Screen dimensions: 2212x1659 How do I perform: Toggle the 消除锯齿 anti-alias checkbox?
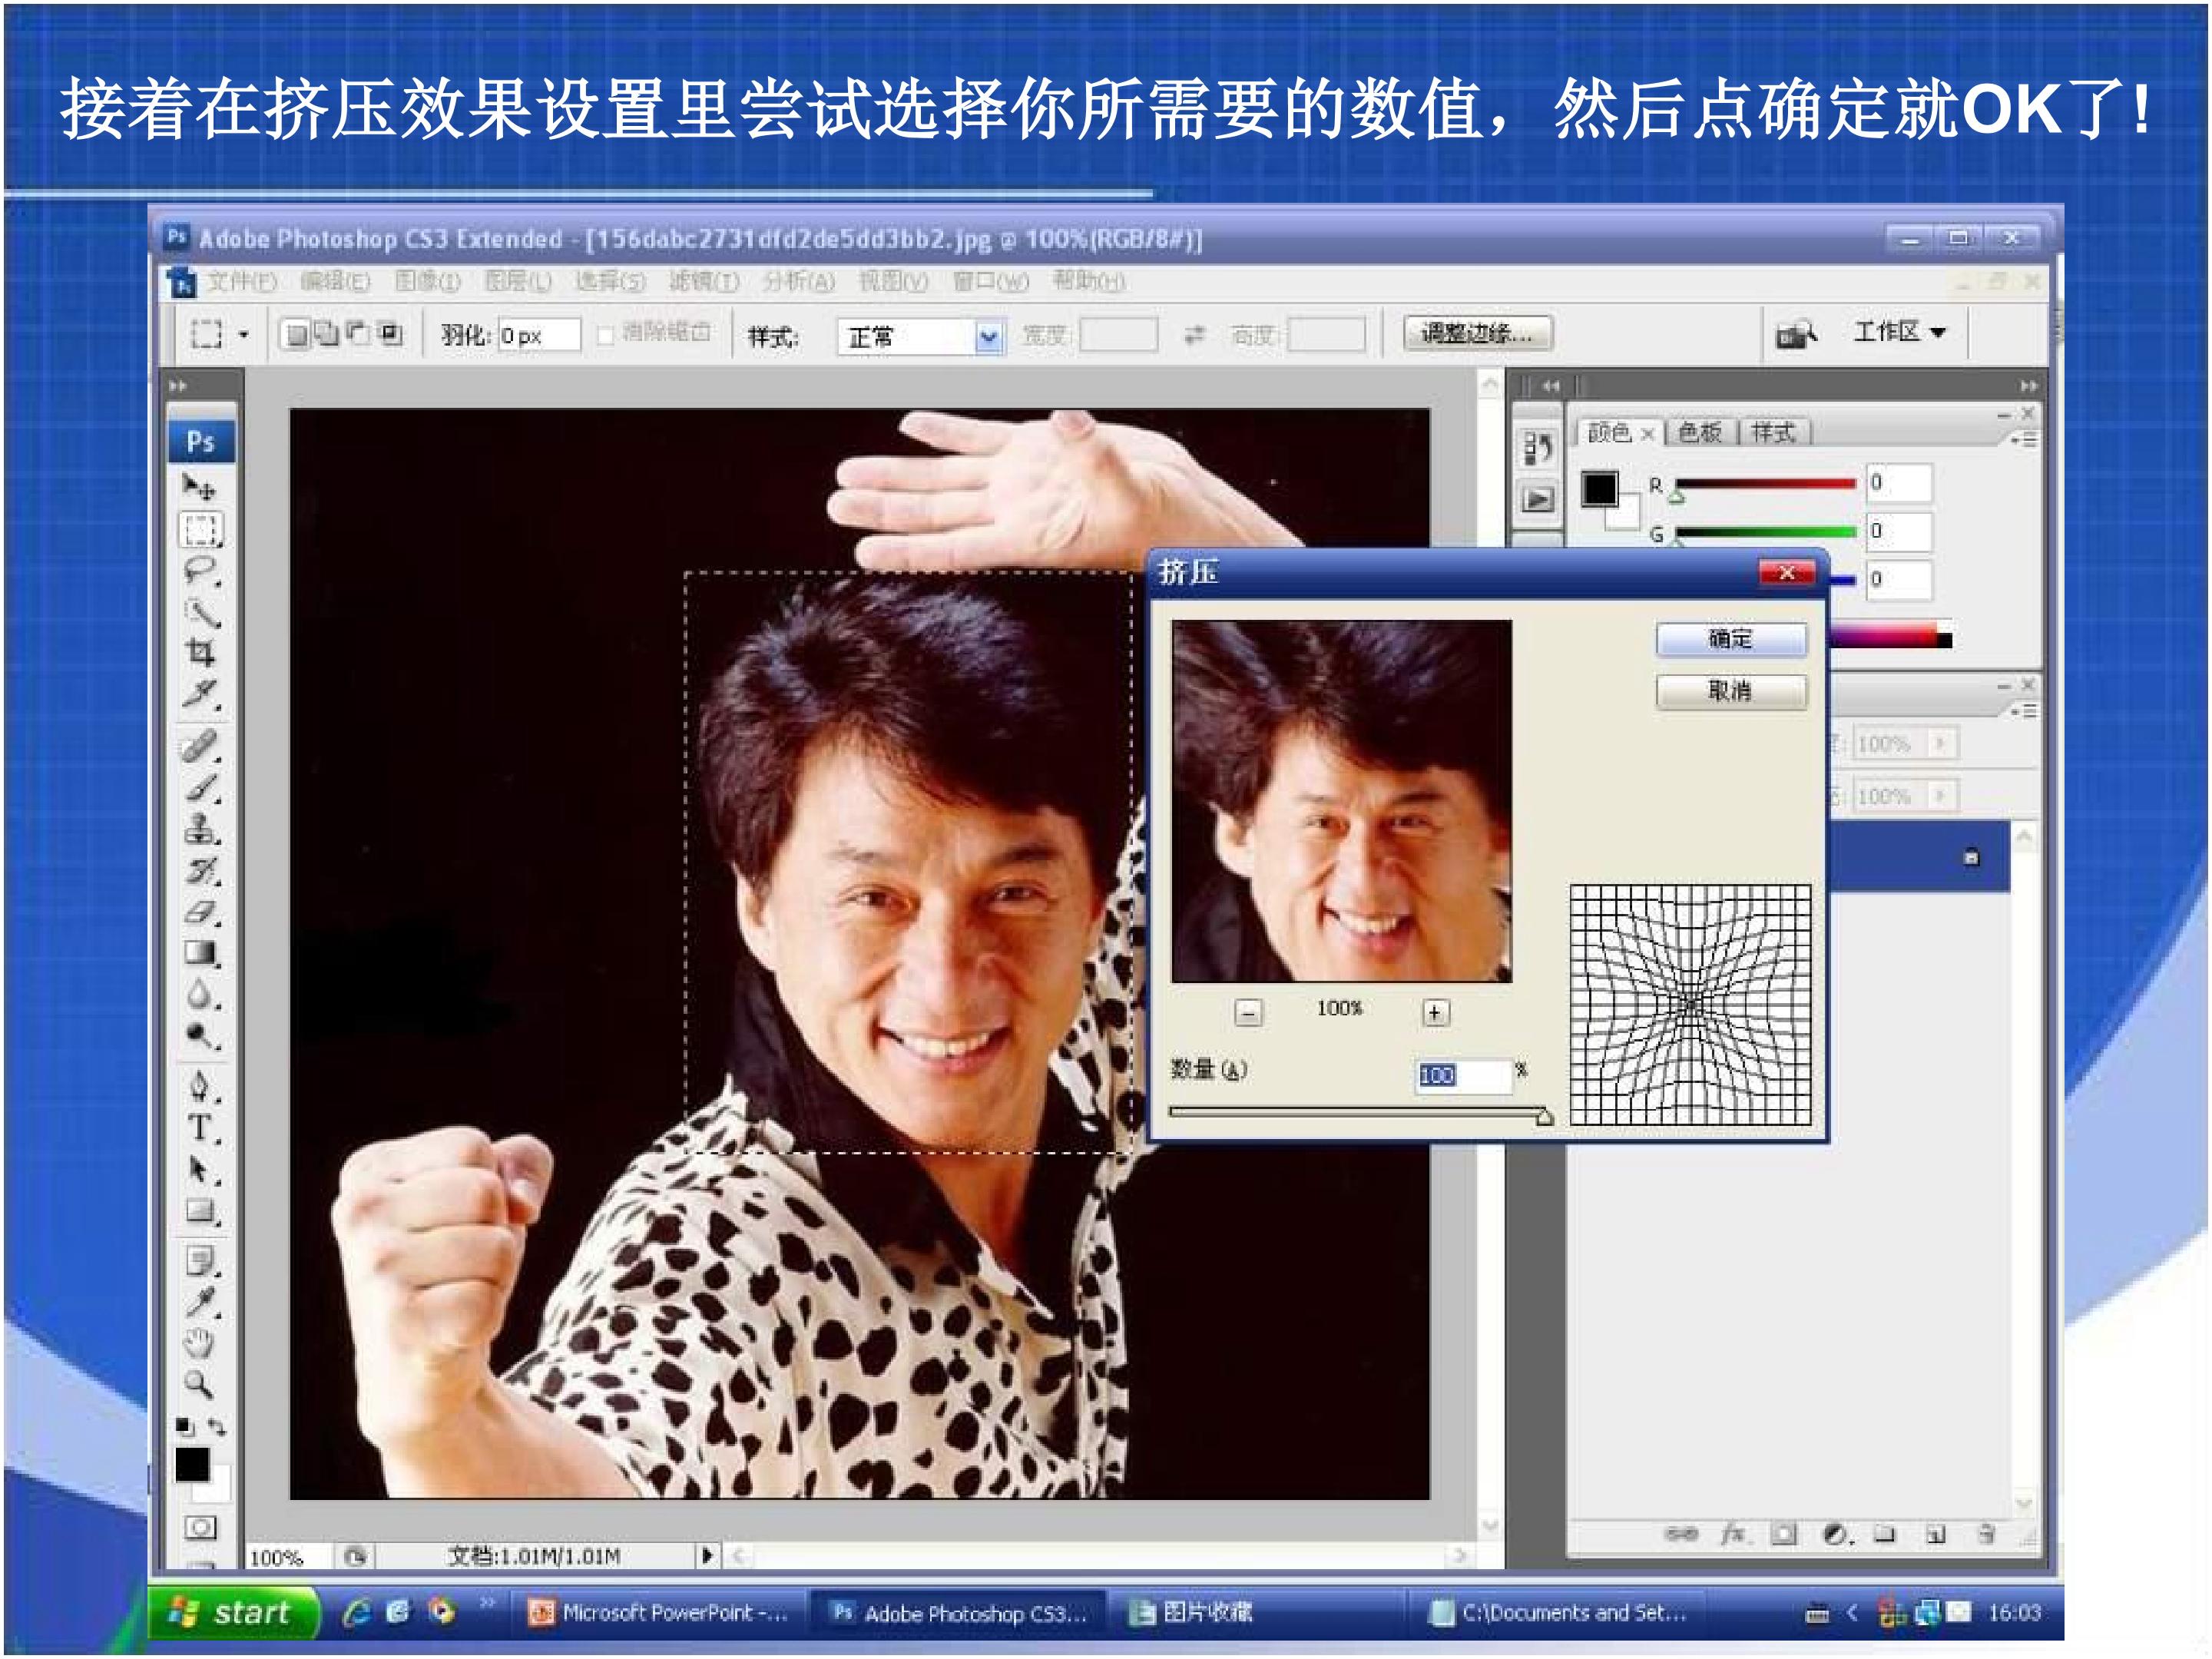click(x=604, y=336)
